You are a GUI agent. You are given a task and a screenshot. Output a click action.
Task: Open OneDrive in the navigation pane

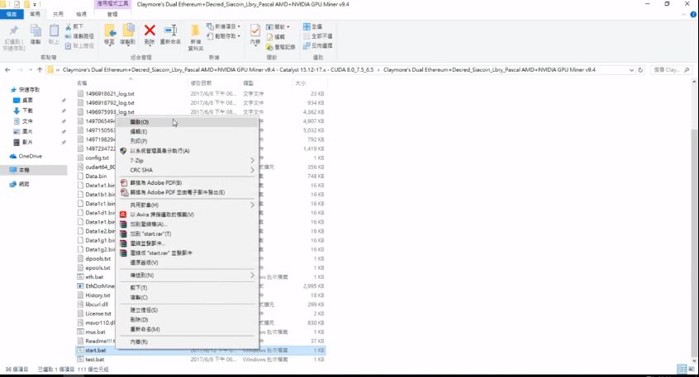tap(26, 156)
